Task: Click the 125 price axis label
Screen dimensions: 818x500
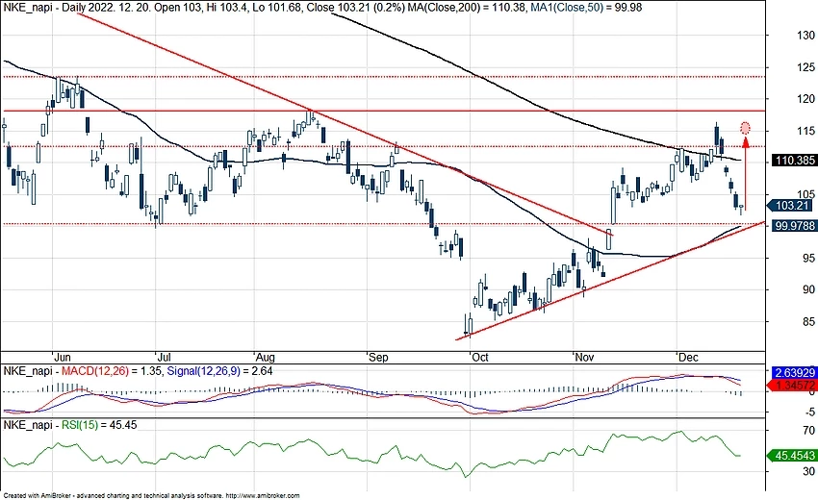Action: [806, 67]
